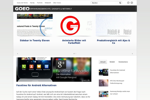This screenshot has width=150, height=100.
Task: Go to previous slide with left arrow
Action: click(x=17, y=53)
